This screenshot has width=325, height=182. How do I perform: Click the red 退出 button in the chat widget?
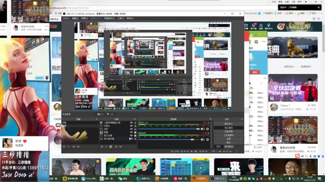pos(255,72)
